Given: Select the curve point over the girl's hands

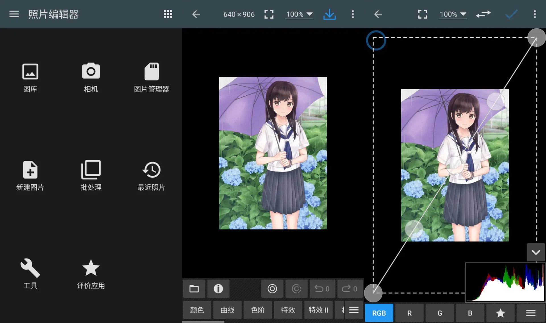Looking at the screenshot, I should pyautogui.click(x=454, y=165).
